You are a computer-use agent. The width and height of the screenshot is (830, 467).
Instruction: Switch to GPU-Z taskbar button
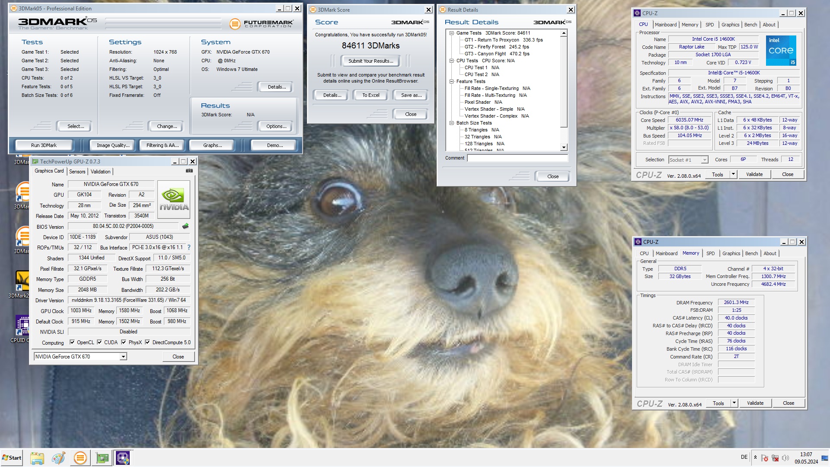click(x=102, y=458)
